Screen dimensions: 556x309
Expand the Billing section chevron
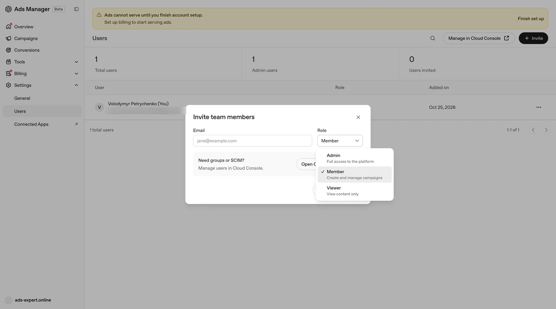click(x=76, y=73)
